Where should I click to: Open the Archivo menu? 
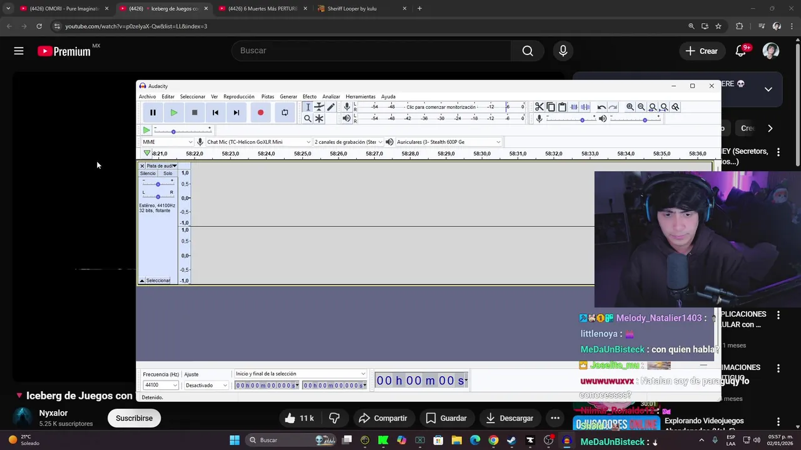click(x=147, y=96)
